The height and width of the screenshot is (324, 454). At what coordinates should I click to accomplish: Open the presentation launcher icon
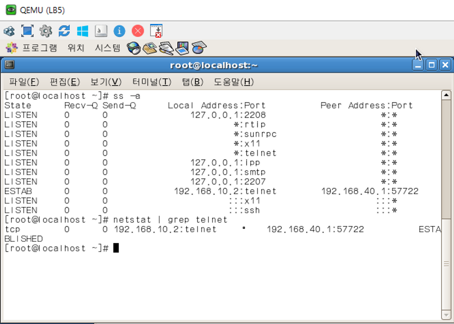pyautogui.click(x=182, y=48)
